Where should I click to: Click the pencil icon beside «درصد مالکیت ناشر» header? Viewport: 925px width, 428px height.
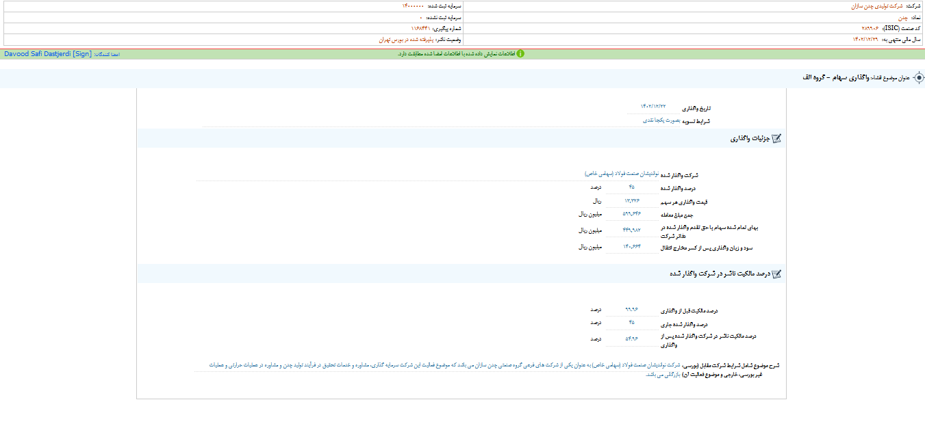[777, 273]
